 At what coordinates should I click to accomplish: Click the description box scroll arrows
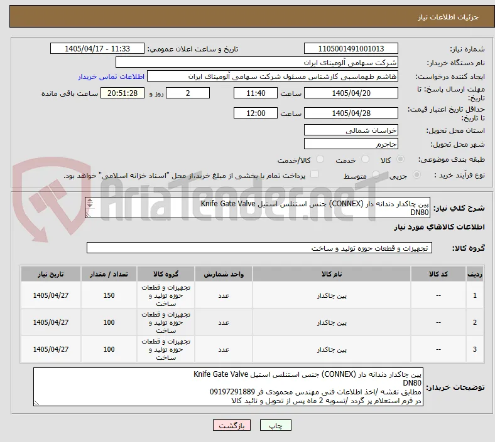tap(90, 203)
